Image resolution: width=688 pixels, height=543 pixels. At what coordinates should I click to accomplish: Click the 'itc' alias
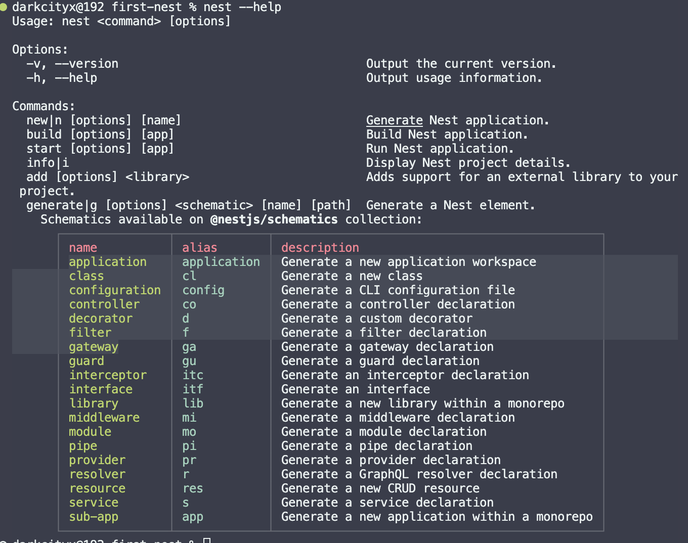pyautogui.click(x=193, y=375)
